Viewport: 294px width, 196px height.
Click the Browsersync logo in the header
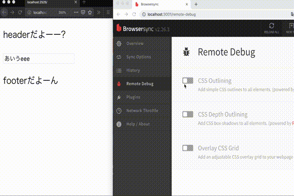pyautogui.click(x=135, y=29)
